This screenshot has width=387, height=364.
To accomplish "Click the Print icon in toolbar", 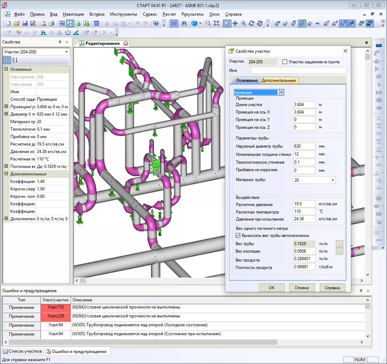I will click(51, 24).
